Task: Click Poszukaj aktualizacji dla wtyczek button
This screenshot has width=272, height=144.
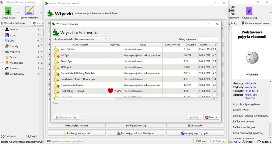Action: coord(136,133)
